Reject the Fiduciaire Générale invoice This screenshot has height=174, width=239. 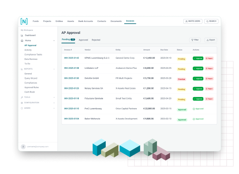point(209,99)
